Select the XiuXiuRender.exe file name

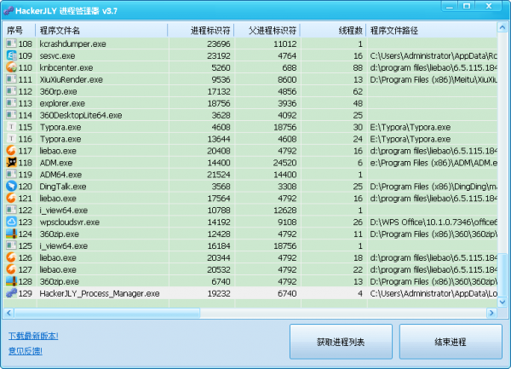[x=71, y=79]
